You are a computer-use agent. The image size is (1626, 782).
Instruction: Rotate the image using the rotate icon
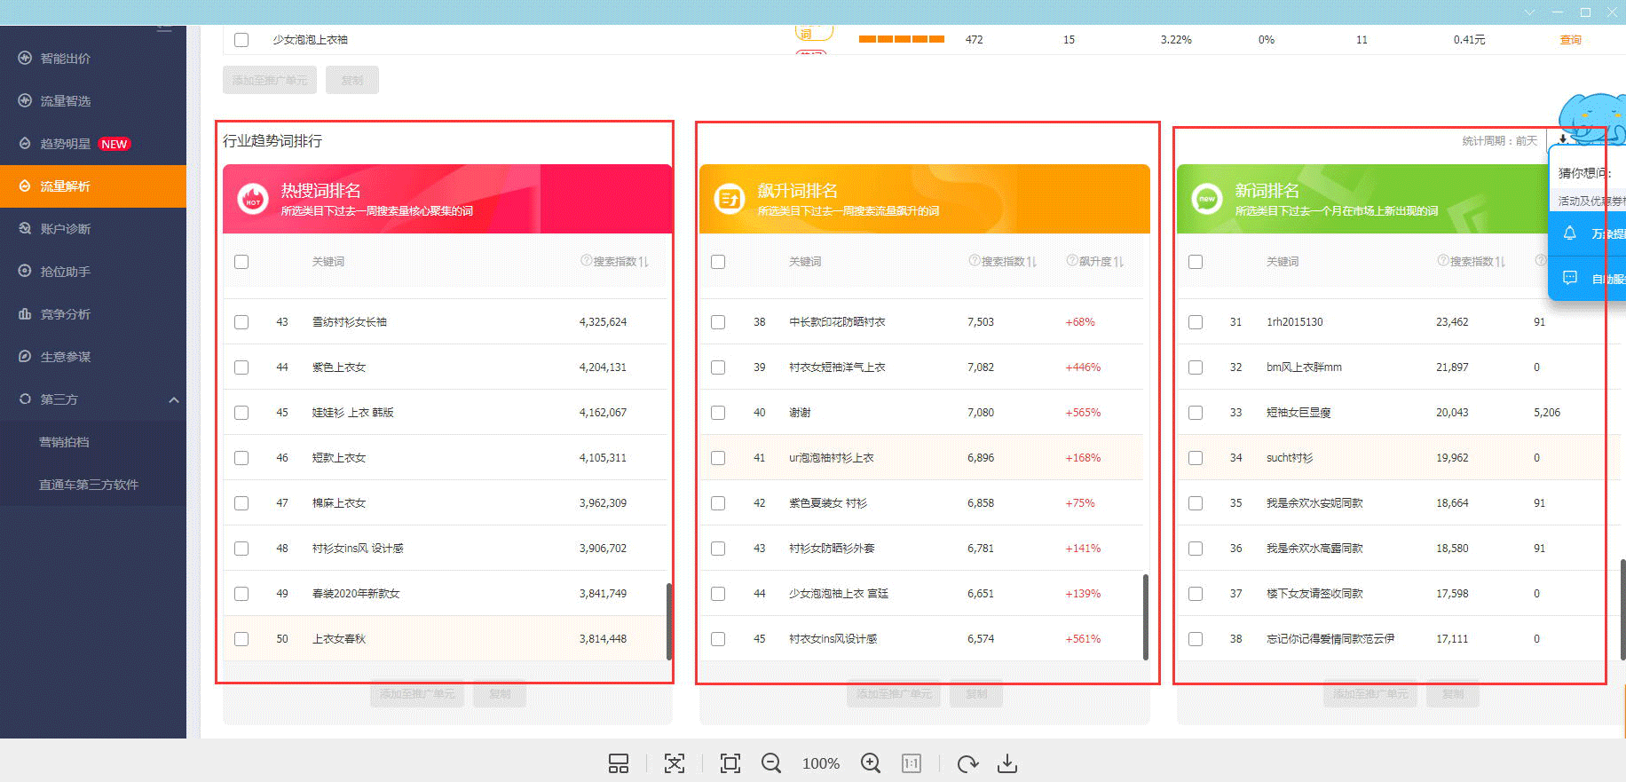[967, 763]
